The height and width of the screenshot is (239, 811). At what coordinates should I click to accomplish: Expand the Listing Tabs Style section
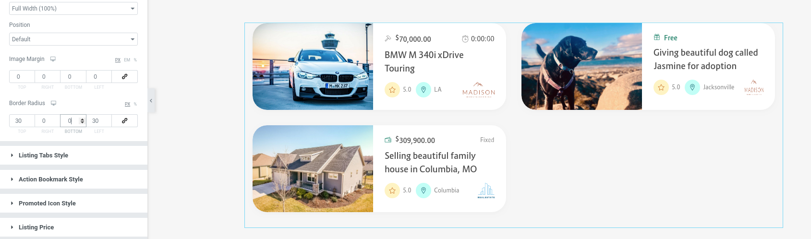(43, 155)
